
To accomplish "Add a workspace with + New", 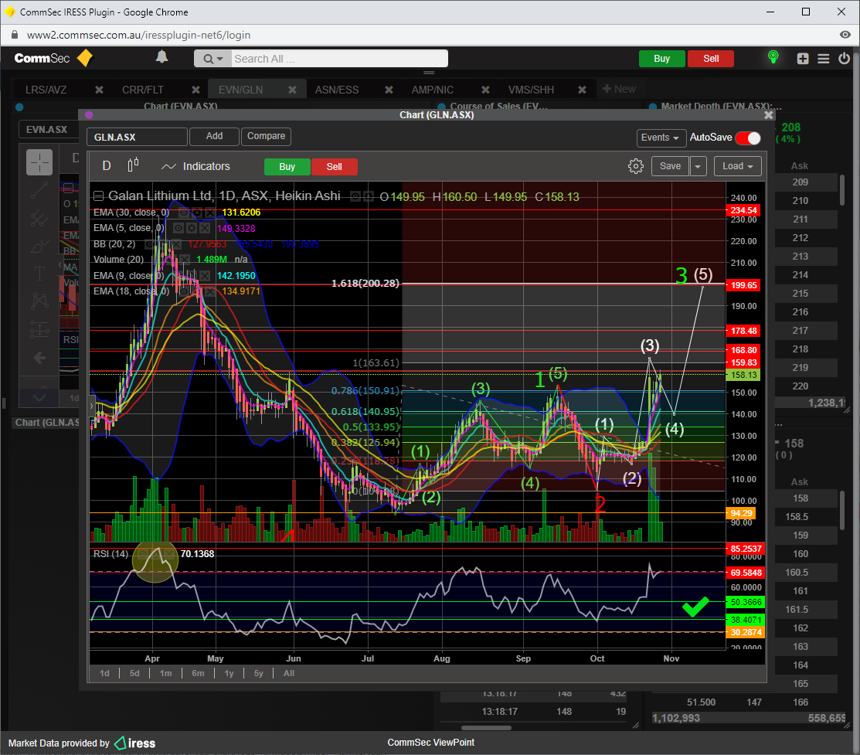I will [x=619, y=89].
